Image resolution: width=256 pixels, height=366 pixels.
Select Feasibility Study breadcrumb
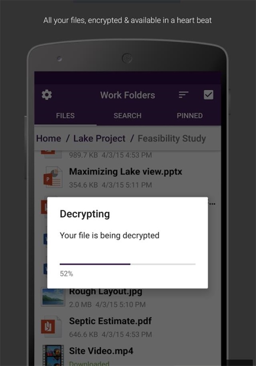[x=172, y=138]
